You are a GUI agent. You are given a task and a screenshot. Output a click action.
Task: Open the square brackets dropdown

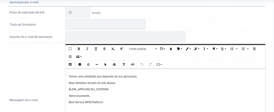(159, 64)
